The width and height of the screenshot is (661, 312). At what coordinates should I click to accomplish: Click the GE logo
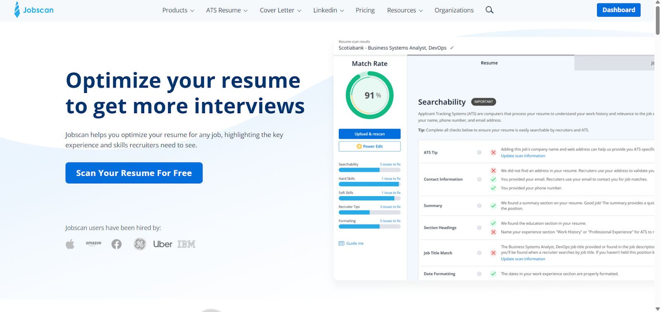click(x=140, y=244)
